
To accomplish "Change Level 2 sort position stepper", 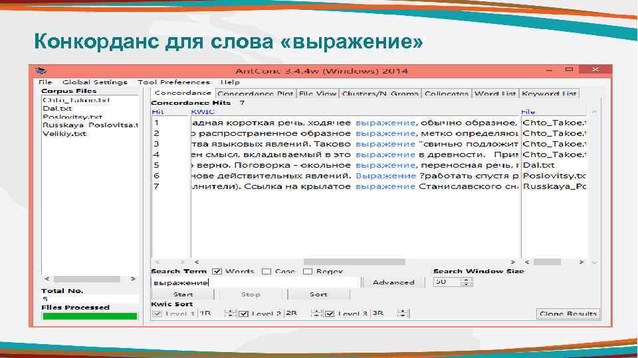I will click(316, 314).
